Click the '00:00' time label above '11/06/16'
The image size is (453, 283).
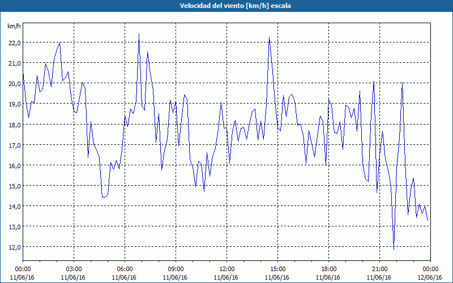point(23,269)
